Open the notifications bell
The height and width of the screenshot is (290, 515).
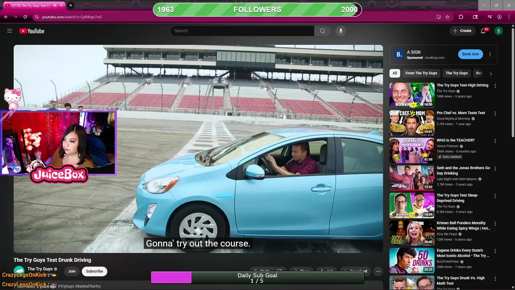click(483, 31)
